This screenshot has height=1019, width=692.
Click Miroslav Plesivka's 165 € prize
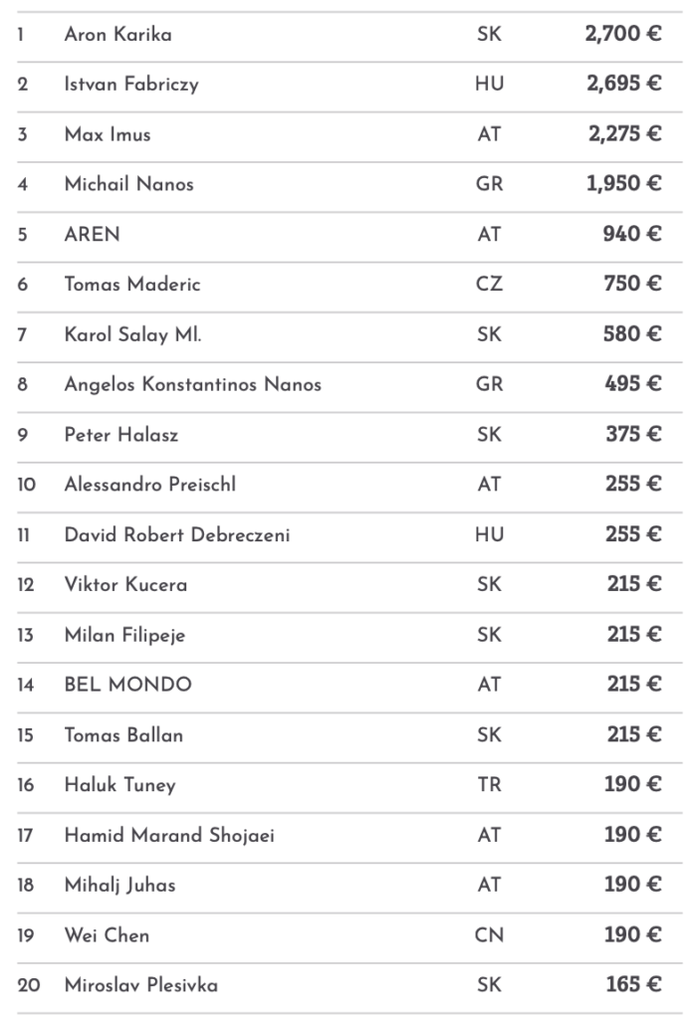[633, 985]
